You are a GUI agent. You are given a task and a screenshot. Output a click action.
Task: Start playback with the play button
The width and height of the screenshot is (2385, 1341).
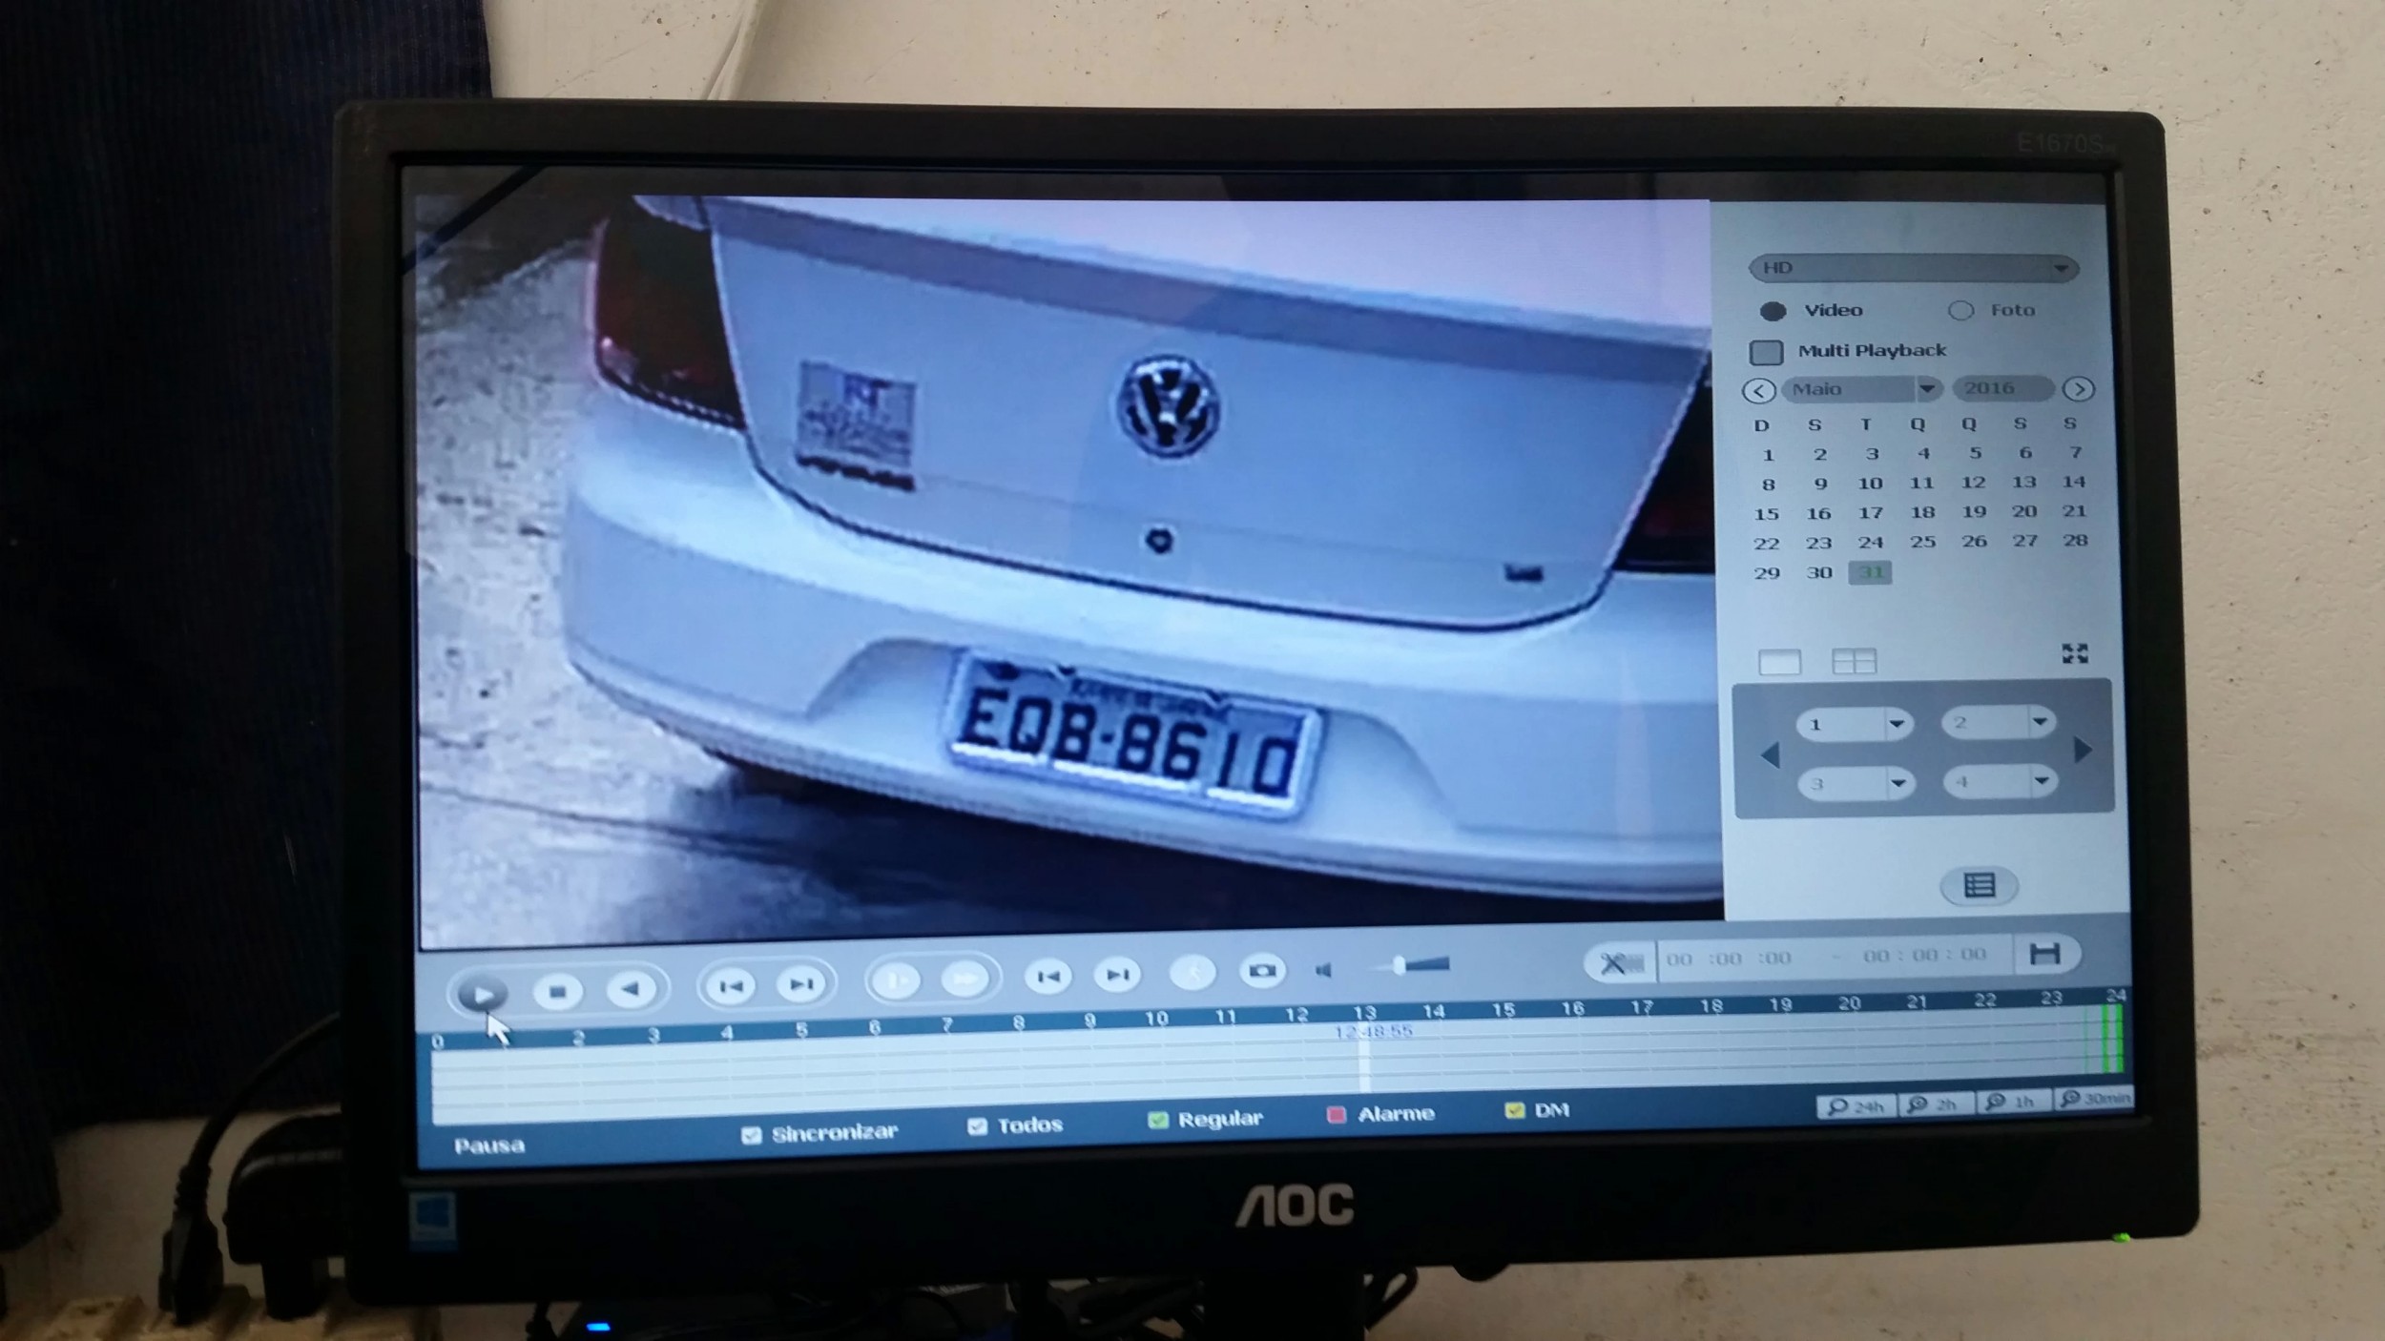(482, 994)
